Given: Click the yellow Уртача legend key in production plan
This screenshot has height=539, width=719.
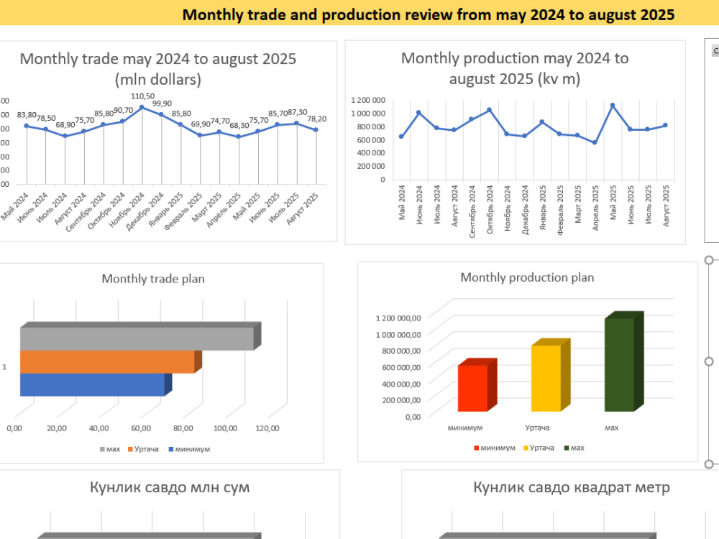Looking at the screenshot, I should [526, 448].
